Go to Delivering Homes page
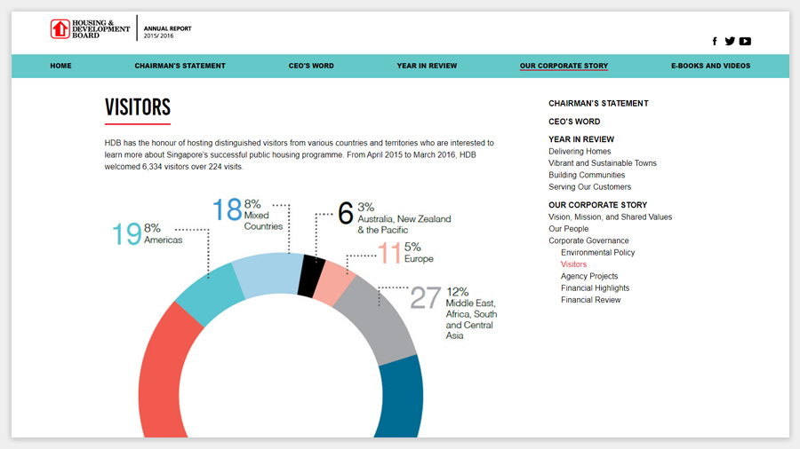800x449 pixels. point(580,151)
